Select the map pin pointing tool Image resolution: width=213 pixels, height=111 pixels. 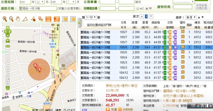pyautogui.click(x=41, y=19)
